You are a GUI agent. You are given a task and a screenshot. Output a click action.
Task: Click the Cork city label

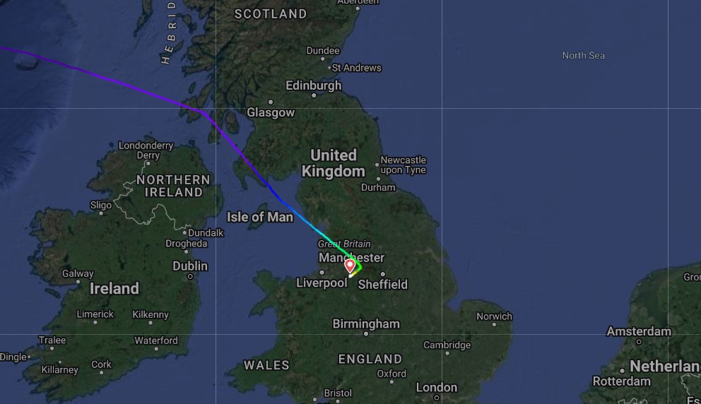point(102,364)
